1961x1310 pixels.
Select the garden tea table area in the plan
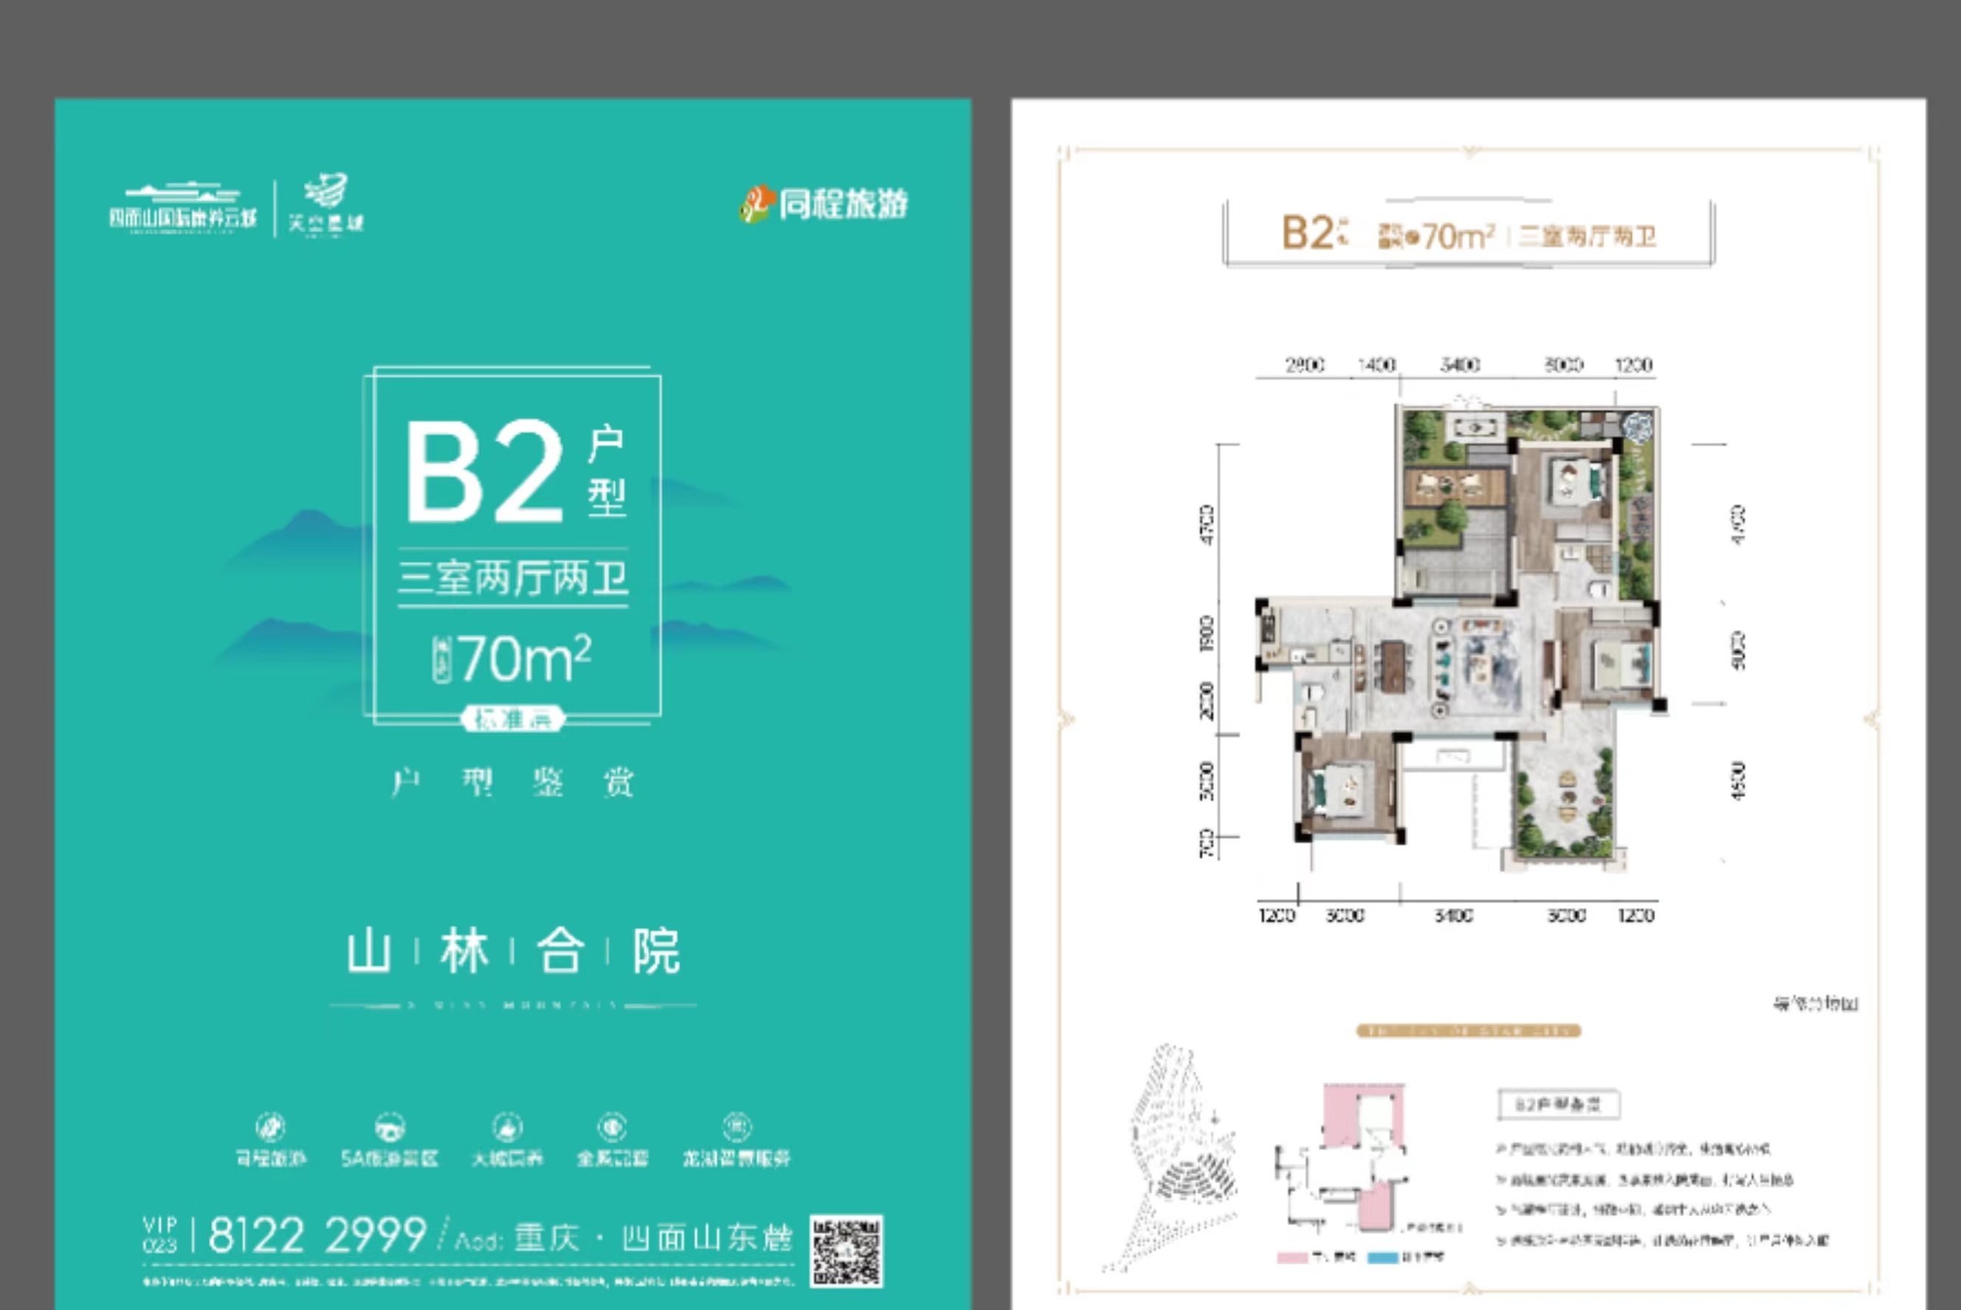[1455, 485]
